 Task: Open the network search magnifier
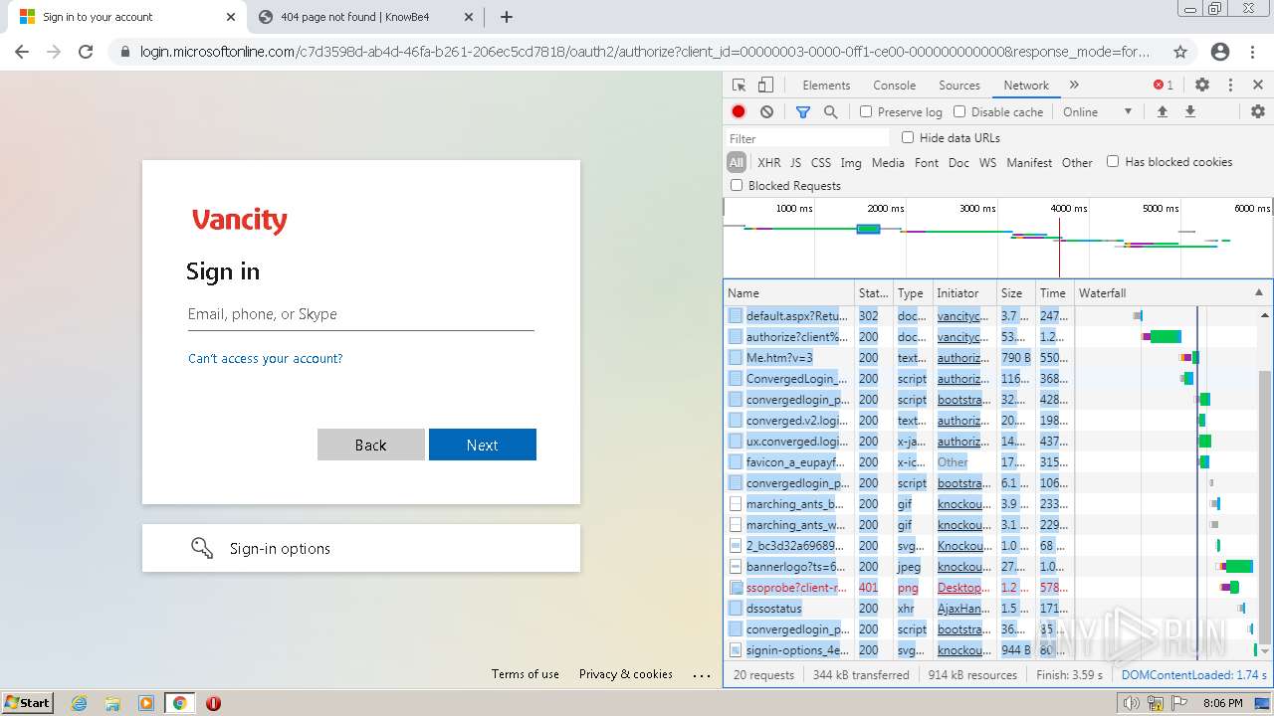pyautogui.click(x=830, y=112)
